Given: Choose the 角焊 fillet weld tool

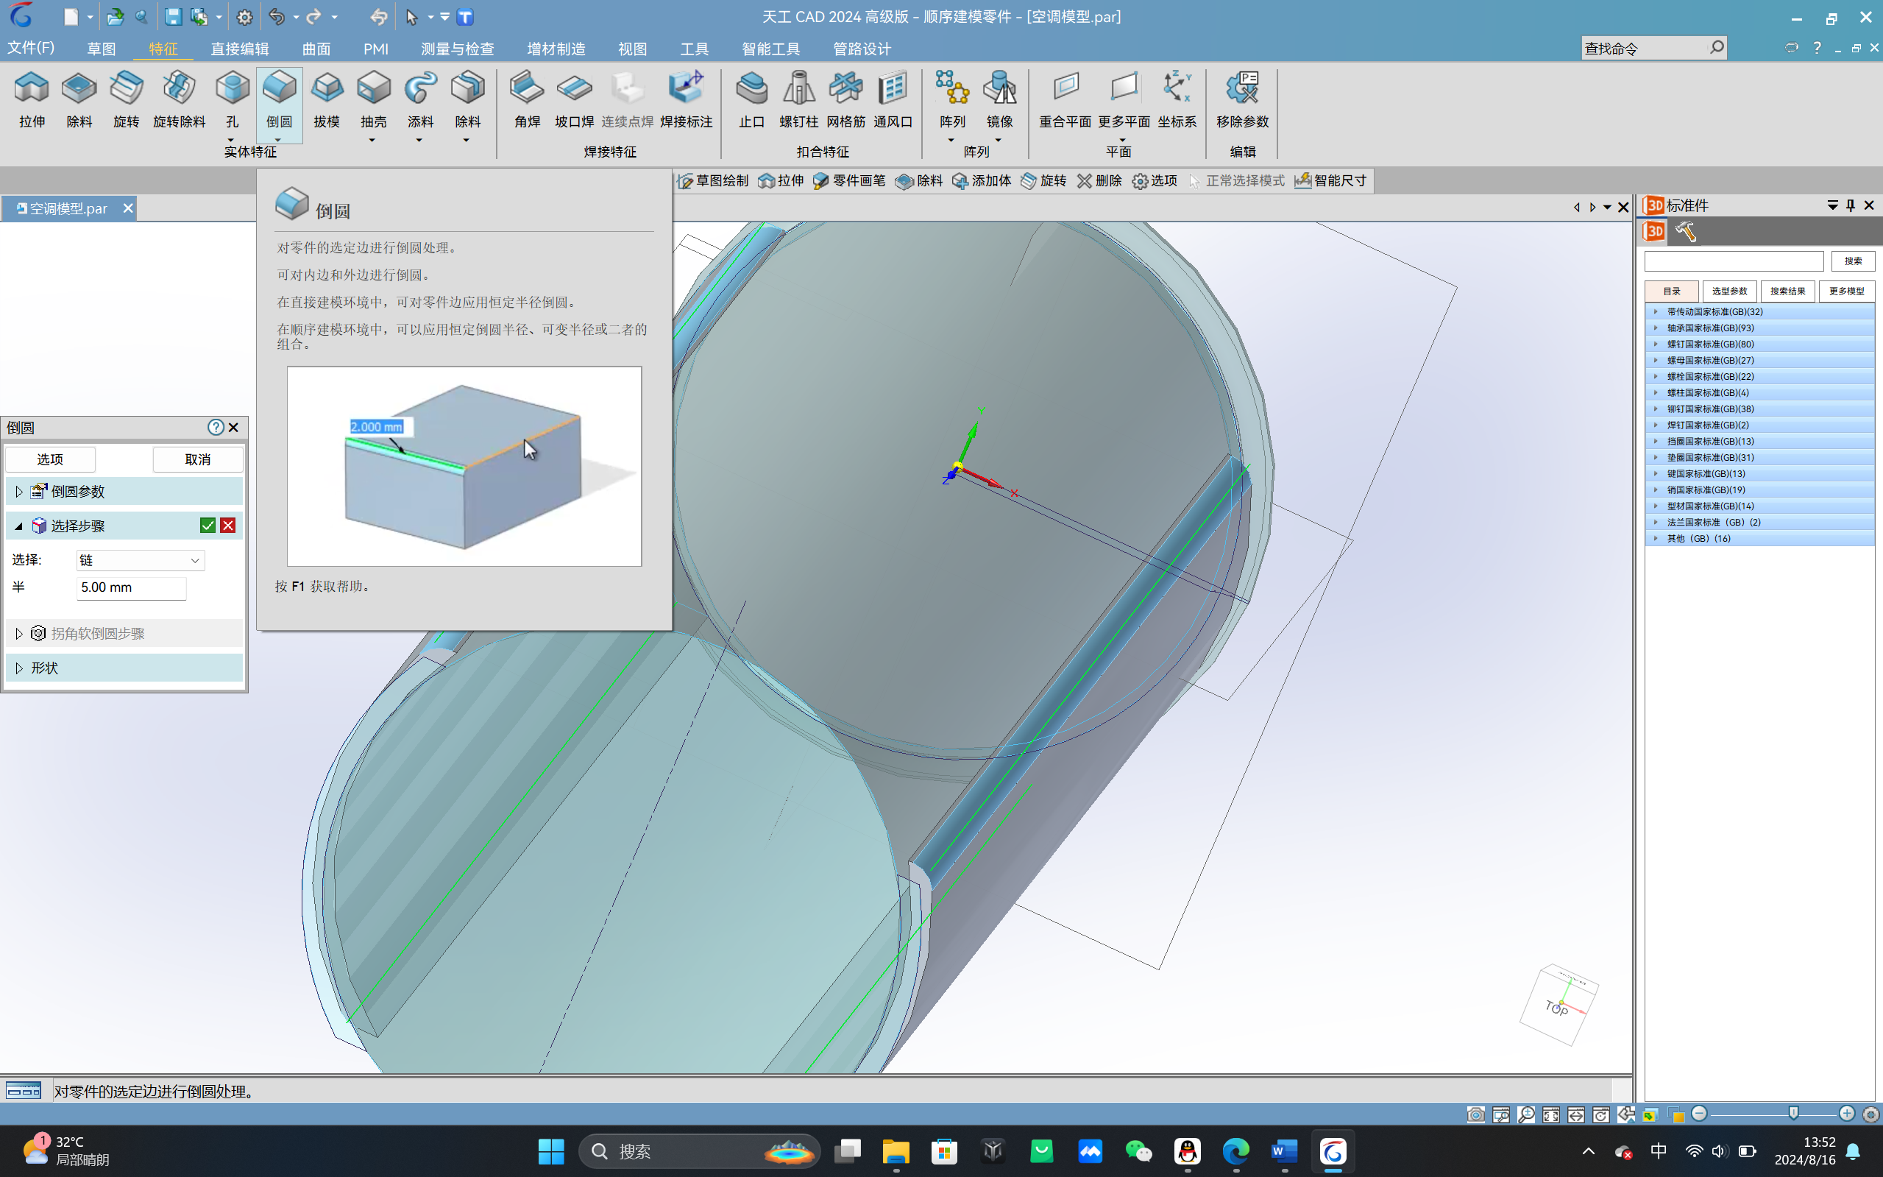Looking at the screenshot, I should (527, 99).
